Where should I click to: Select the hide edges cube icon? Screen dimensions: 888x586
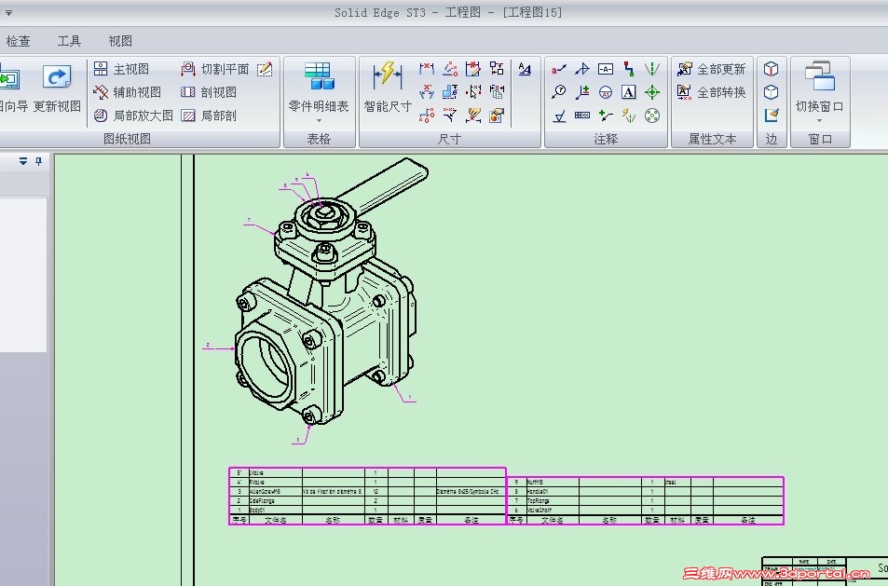(771, 92)
